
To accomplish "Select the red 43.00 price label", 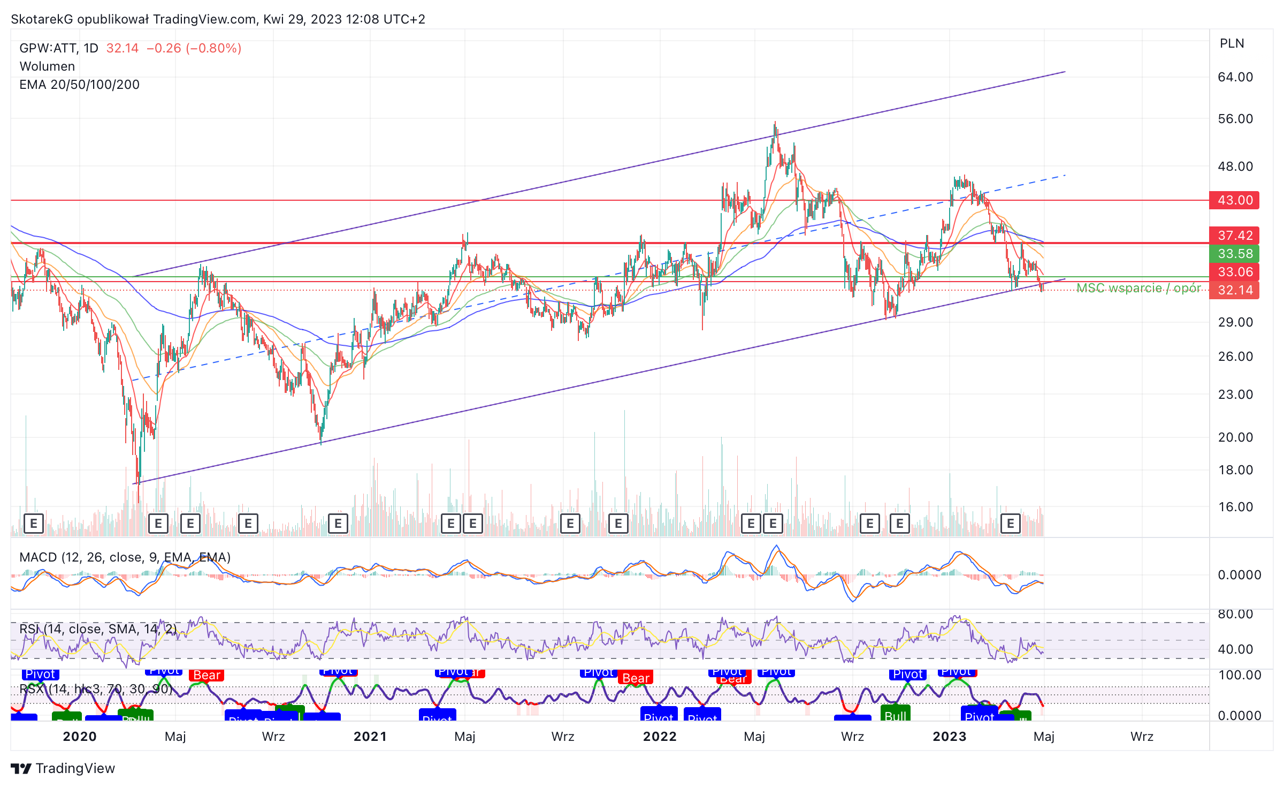I will point(1234,200).
